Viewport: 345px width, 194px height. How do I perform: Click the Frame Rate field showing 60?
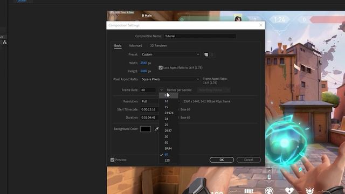coord(148,90)
